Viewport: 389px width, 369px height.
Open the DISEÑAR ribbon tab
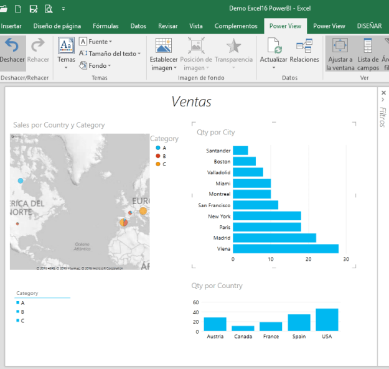(370, 26)
